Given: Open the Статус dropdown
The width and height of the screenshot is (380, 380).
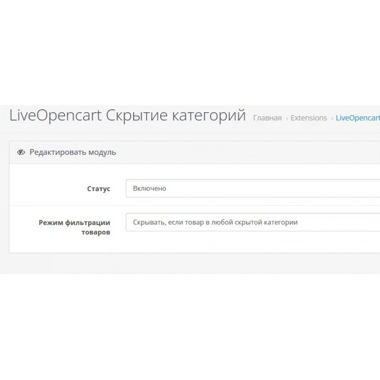Looking at the screenshot, I should [x=253, y=188].
